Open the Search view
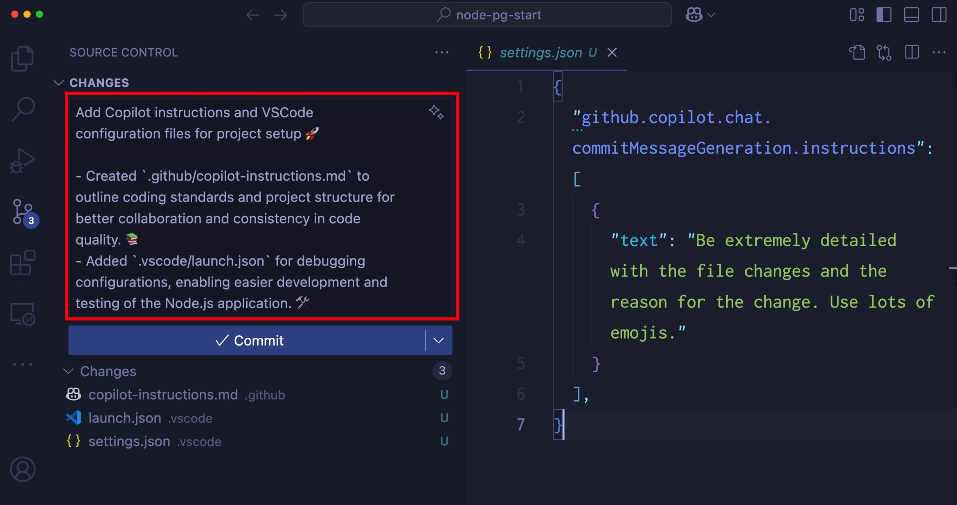Screen dimensions: 957x505 point(23,108)
